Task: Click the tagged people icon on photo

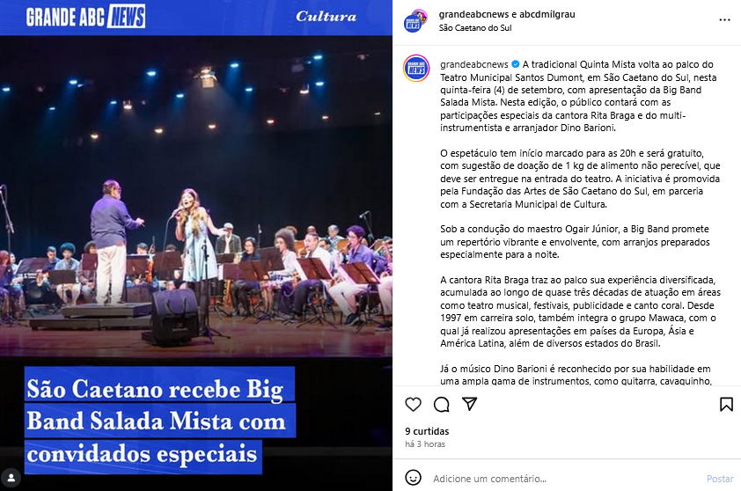Action: pos(11,478)
